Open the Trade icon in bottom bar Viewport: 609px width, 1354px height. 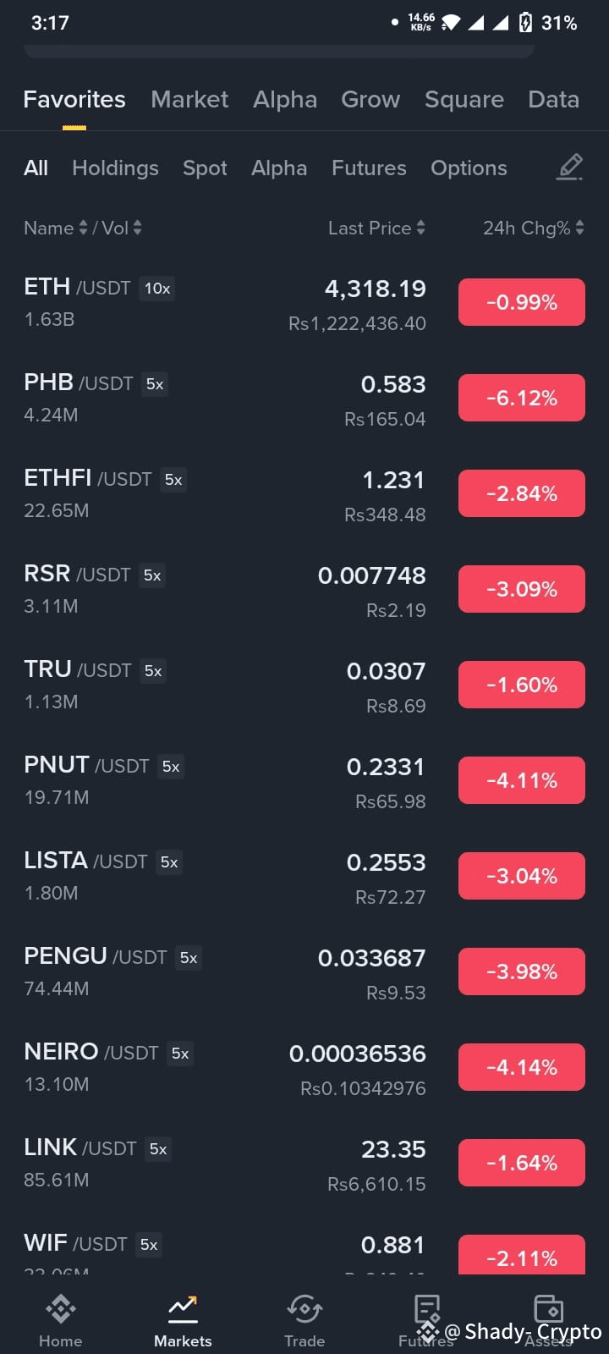click(304, 1309)
